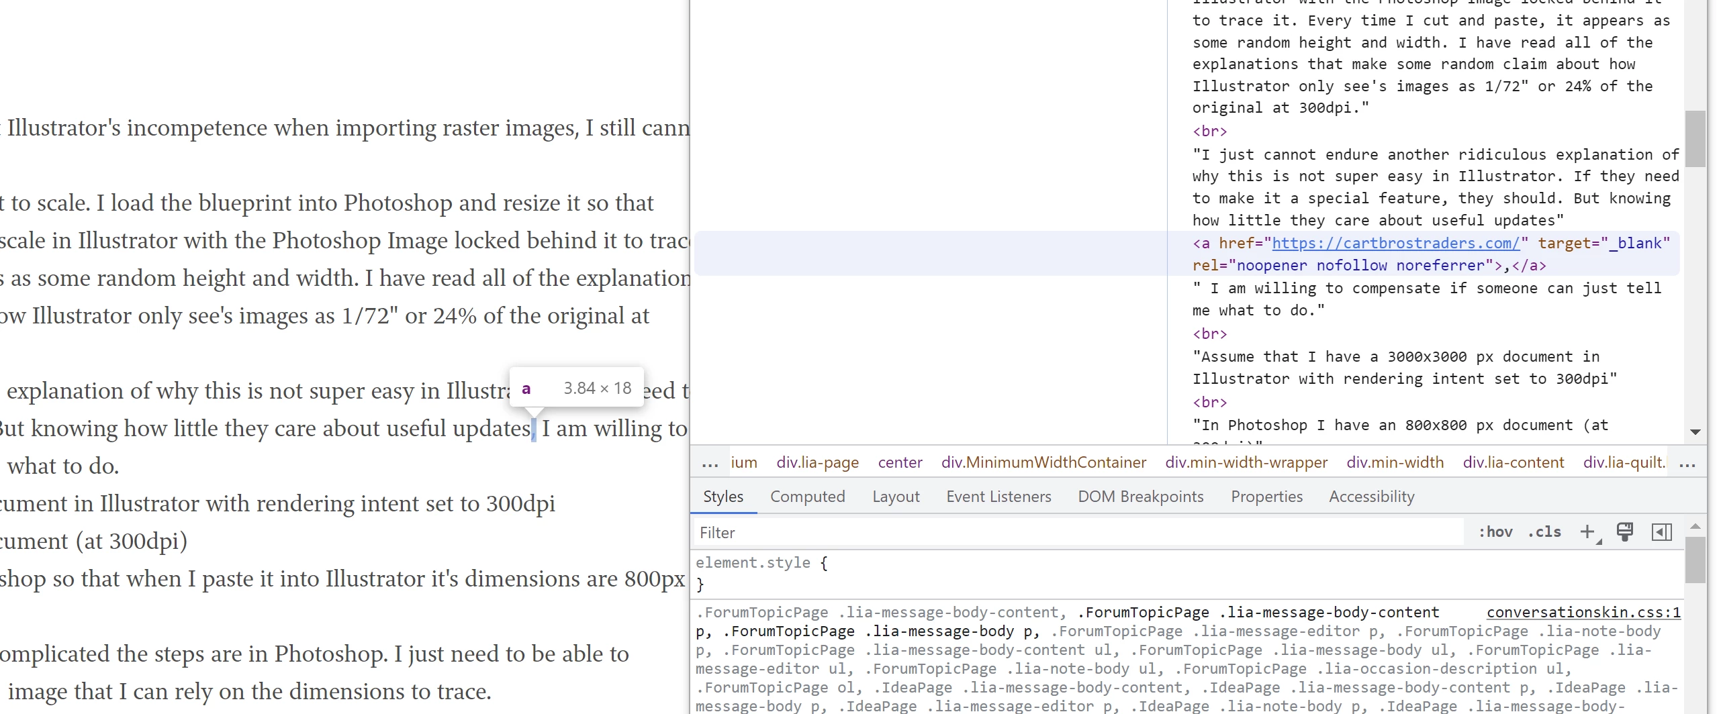The width and height of the screenshot is (1721, 714).
Task: Select the center breadcrumb
Action: point(900,462)
